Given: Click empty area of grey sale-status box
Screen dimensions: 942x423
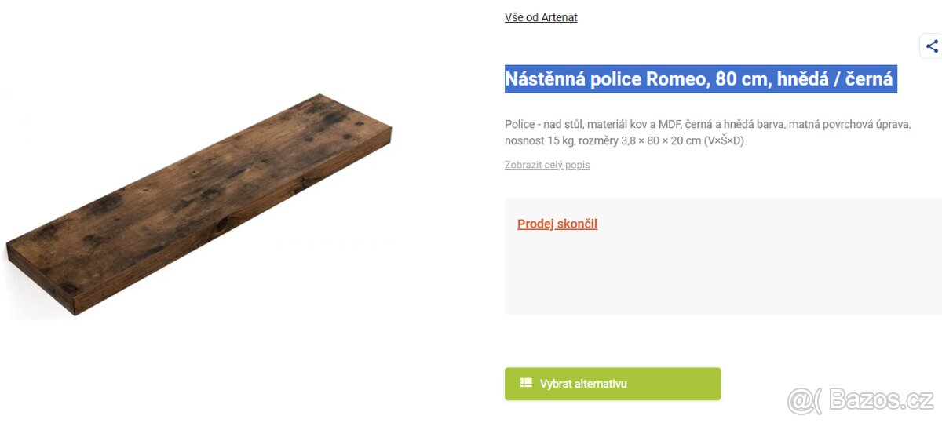Looking at the screenshot, I should point(722,275).
